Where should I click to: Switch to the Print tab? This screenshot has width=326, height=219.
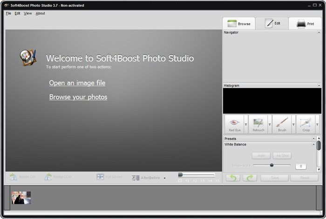(305, 23)
